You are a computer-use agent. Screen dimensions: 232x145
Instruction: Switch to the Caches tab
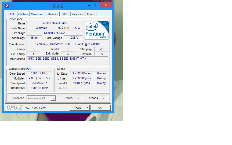(23, 14)
